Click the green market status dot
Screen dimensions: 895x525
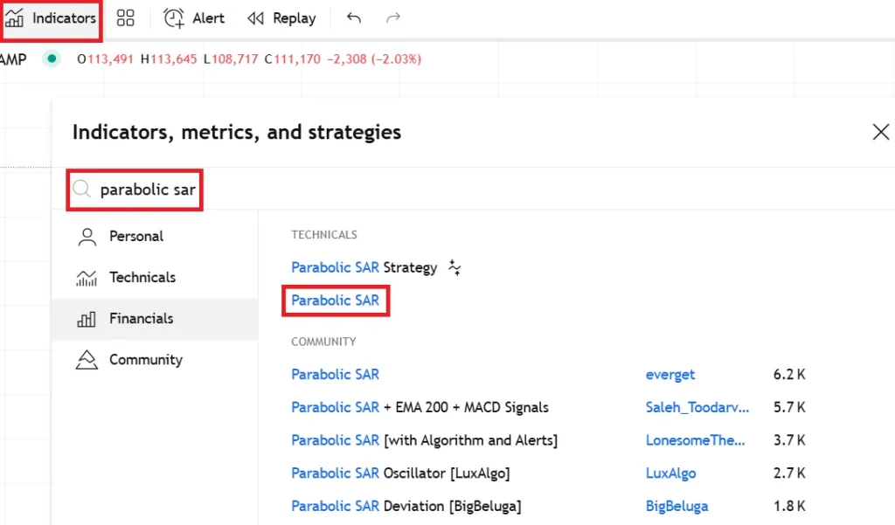pyautogui.click(x=52, y=59)
